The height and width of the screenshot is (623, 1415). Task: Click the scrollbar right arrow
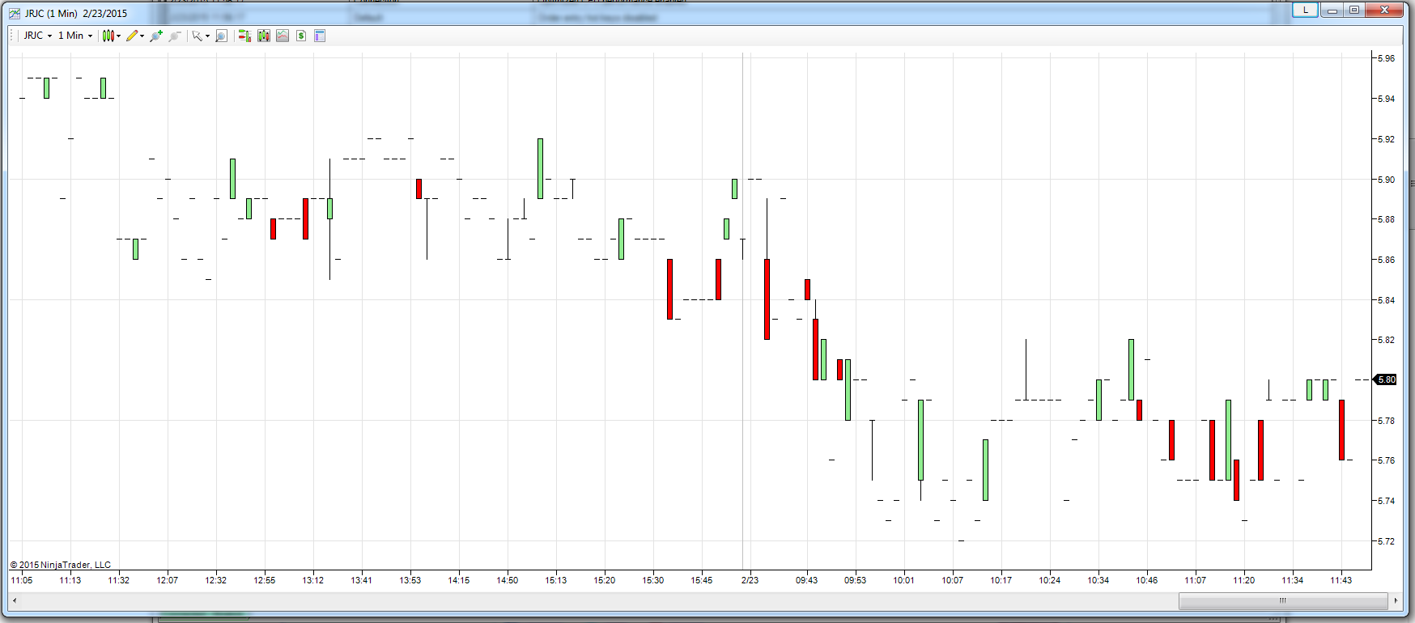(x=1396, y=600)
